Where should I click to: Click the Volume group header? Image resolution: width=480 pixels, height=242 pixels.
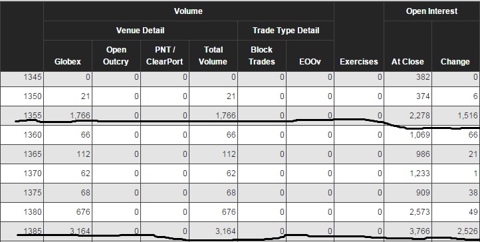[x=188, y=11]
